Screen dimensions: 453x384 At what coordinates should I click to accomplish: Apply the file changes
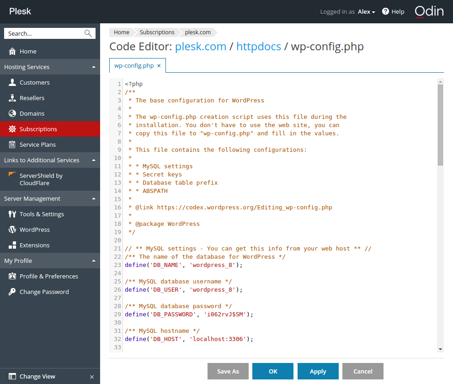pos(318,371)
